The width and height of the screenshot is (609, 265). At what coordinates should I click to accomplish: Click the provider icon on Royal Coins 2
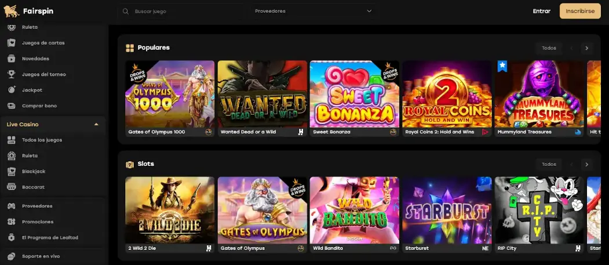(x=485, y=132)
